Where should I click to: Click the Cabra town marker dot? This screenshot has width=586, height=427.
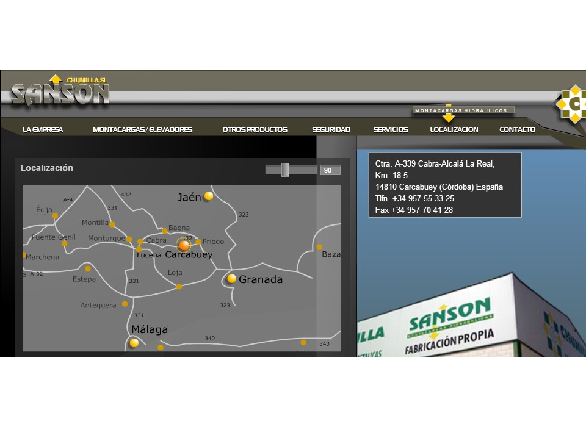click(140, 242)
